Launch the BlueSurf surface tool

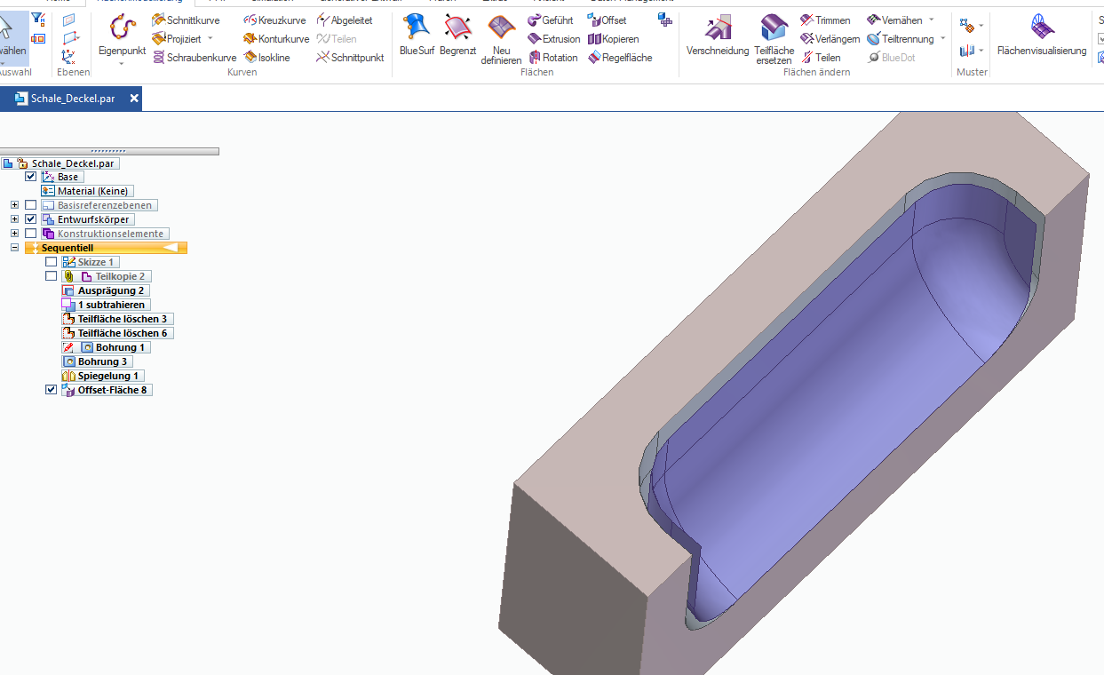point(417,36)
